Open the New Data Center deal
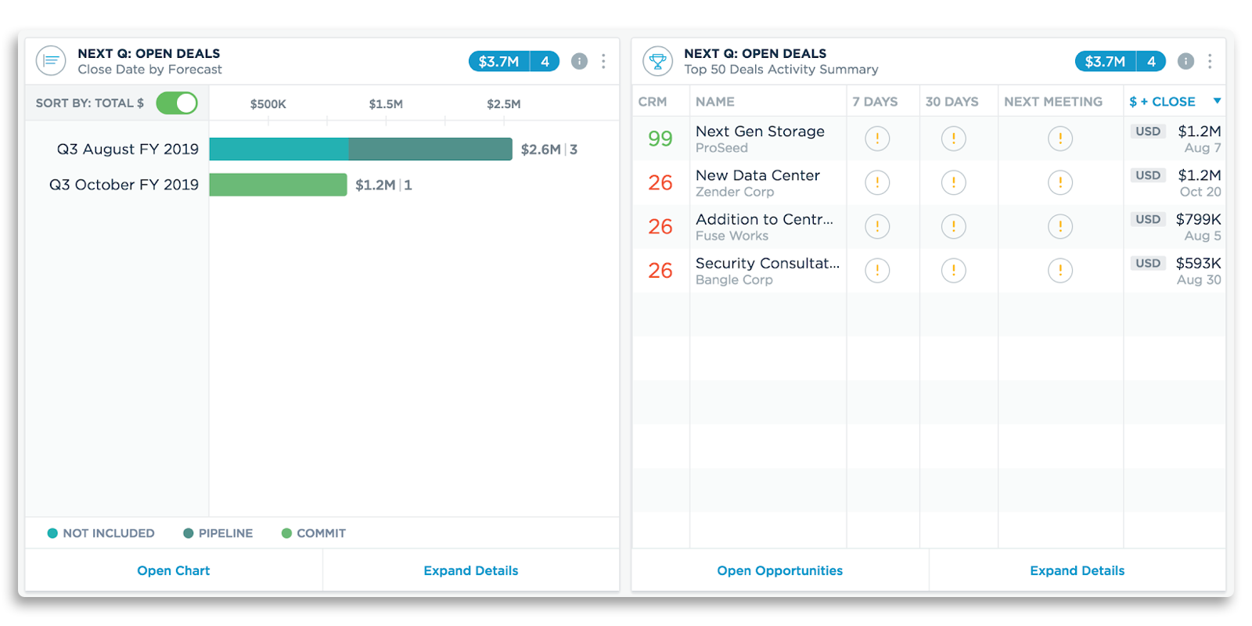The image size is (1252, 626). click(757, 175)
